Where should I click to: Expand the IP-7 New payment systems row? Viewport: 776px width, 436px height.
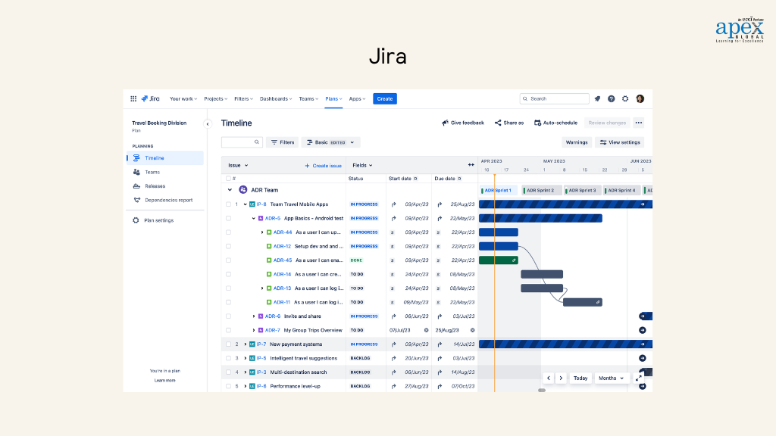(245, 344)
